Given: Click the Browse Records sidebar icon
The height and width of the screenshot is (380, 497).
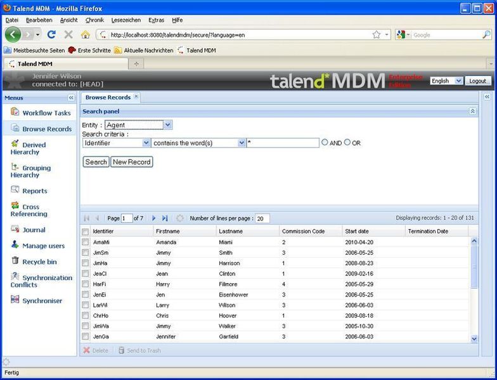Looking at the screenshot, I should [15, 128].
